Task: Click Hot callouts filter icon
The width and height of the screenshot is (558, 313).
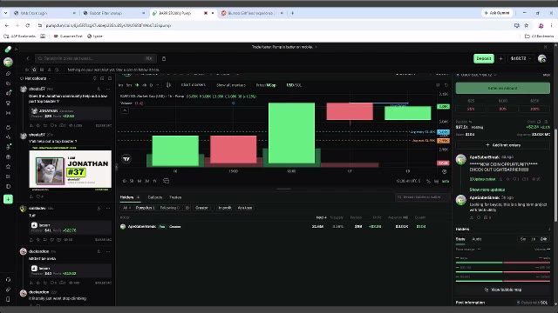Action: click(x=95, y=78)
